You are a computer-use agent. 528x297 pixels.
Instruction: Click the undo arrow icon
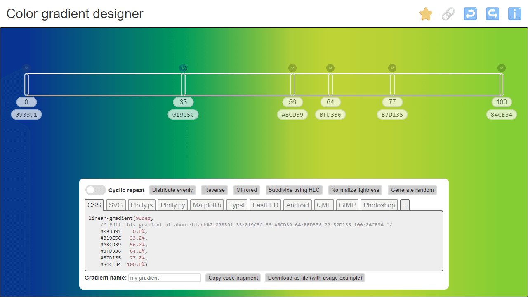coord(470,14)
